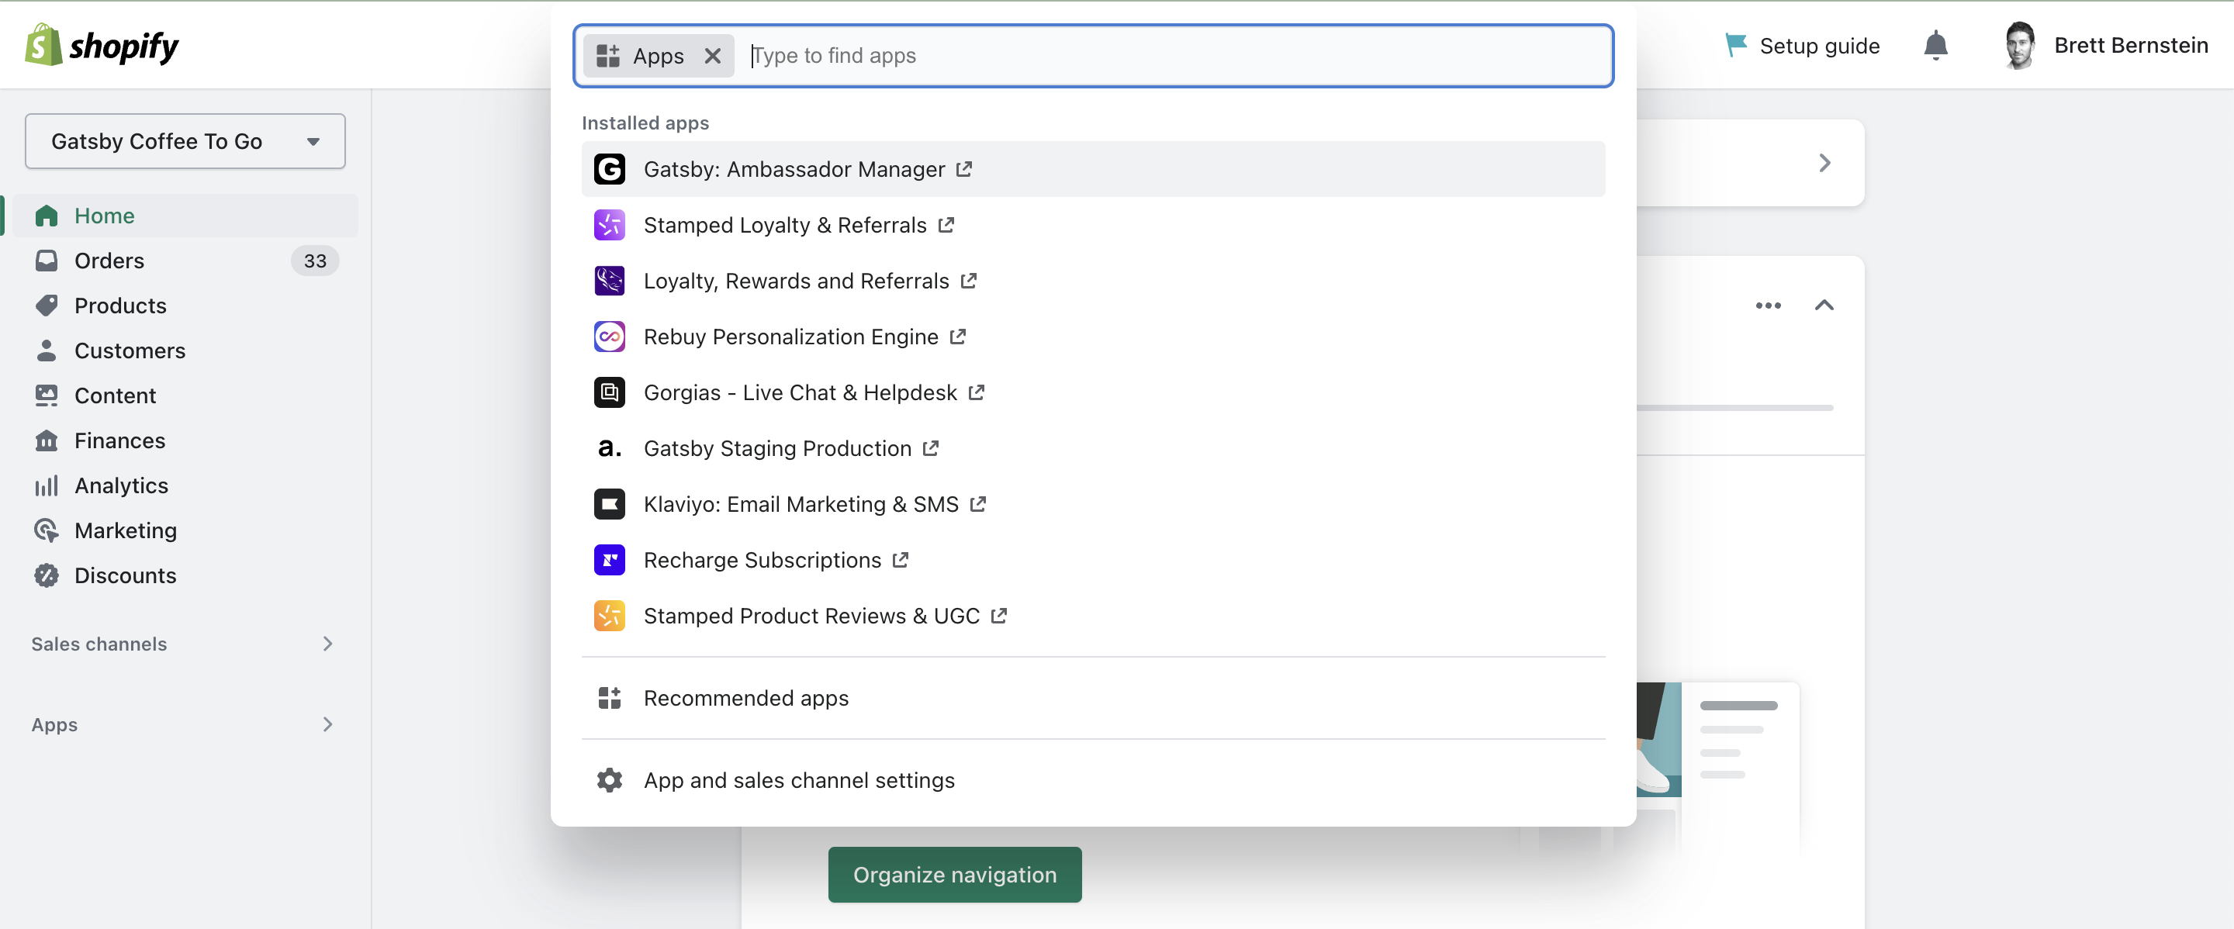The image size is (2234, 929).
Task: Open Gatsby Staging Production app
Action: pos(1093,448)
